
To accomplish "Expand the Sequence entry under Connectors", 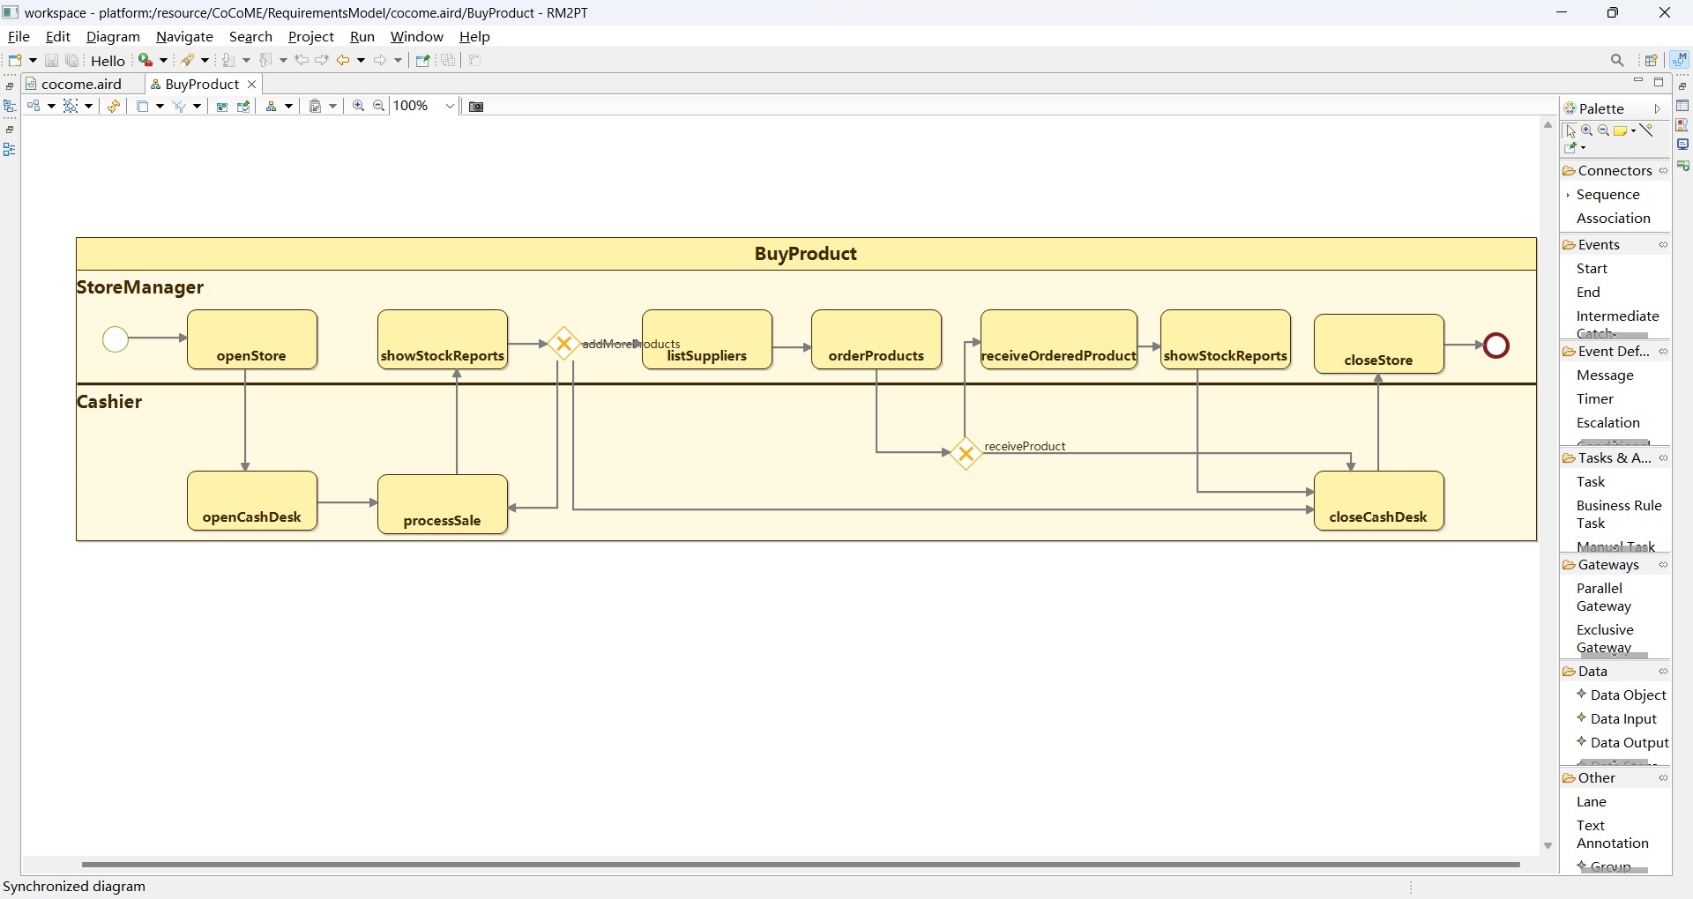I will click(1570, 195).
